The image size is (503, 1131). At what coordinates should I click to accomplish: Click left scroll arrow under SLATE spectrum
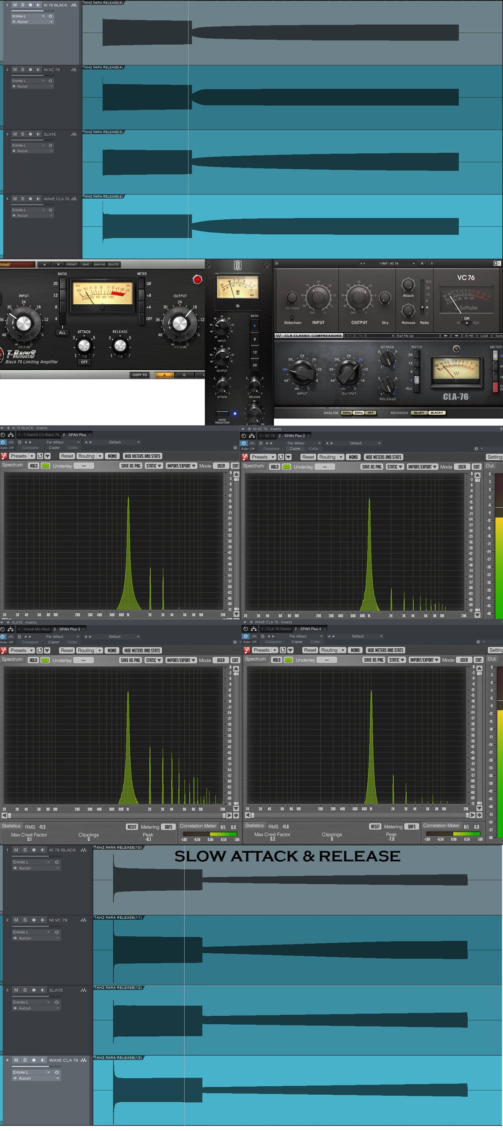(x=4, y=815)
